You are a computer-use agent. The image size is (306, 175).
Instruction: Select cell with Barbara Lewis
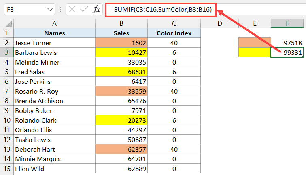[55, 52]
